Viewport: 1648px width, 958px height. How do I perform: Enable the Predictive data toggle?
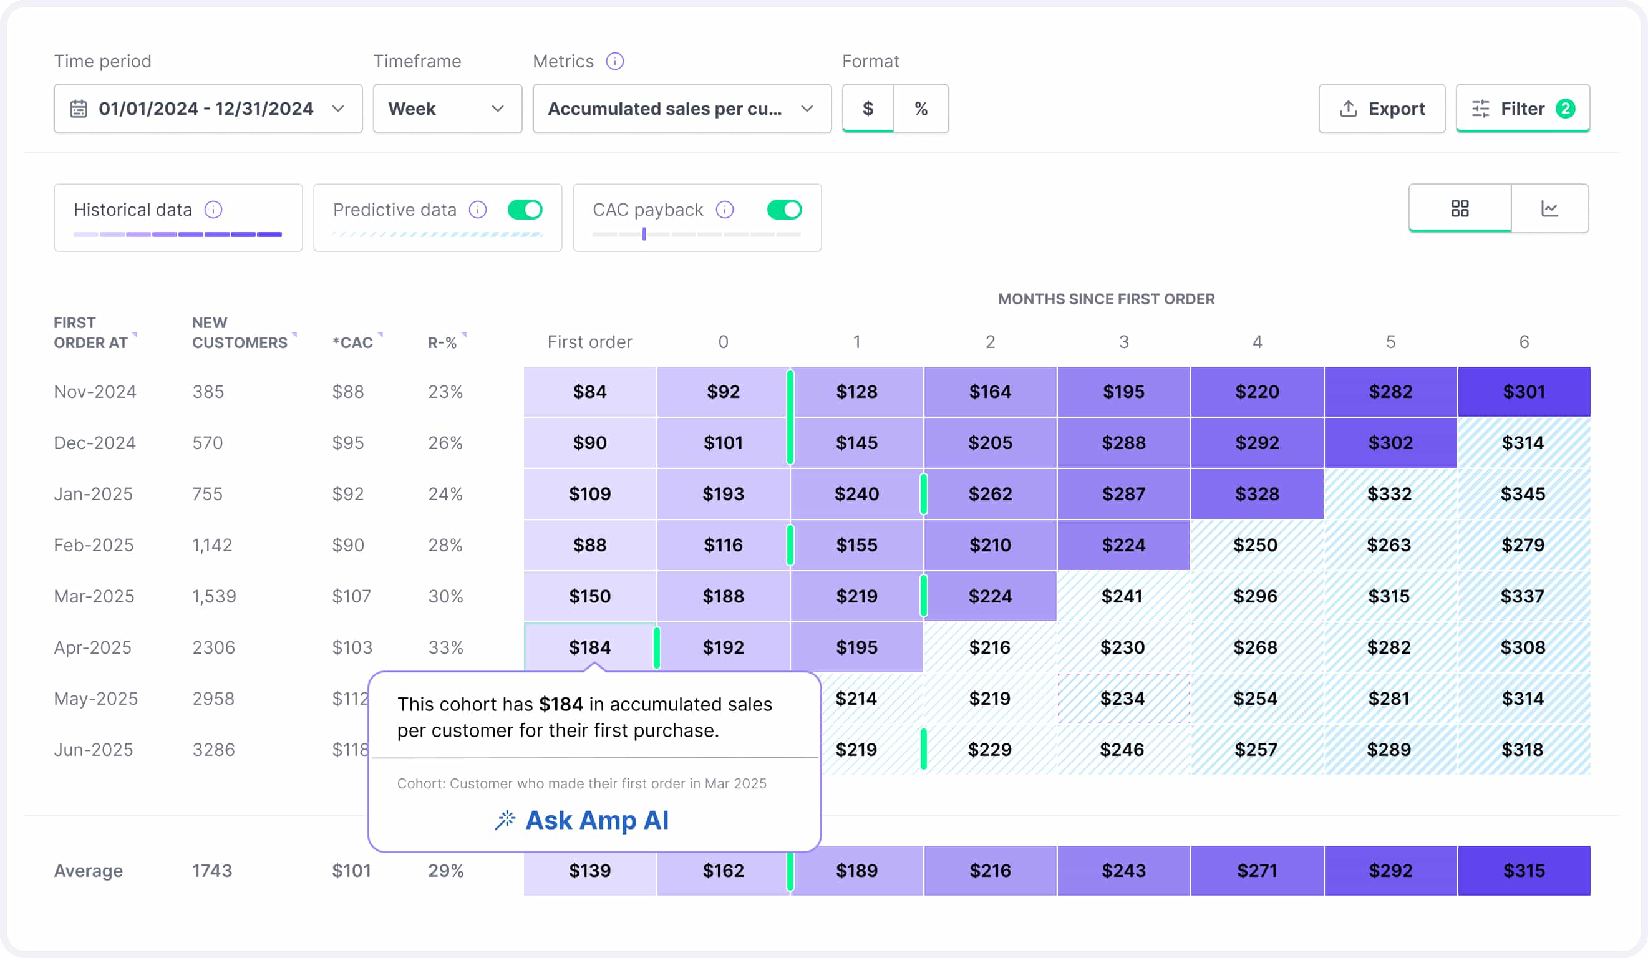coord(525,210)
